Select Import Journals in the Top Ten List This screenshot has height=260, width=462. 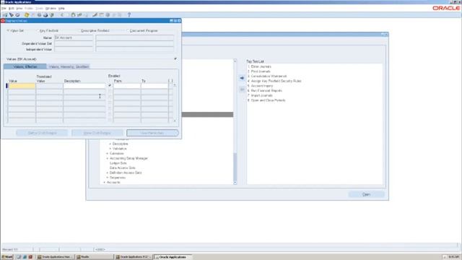(x=261, y=95)
